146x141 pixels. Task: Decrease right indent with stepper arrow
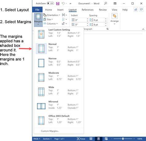tap(87, 25)
